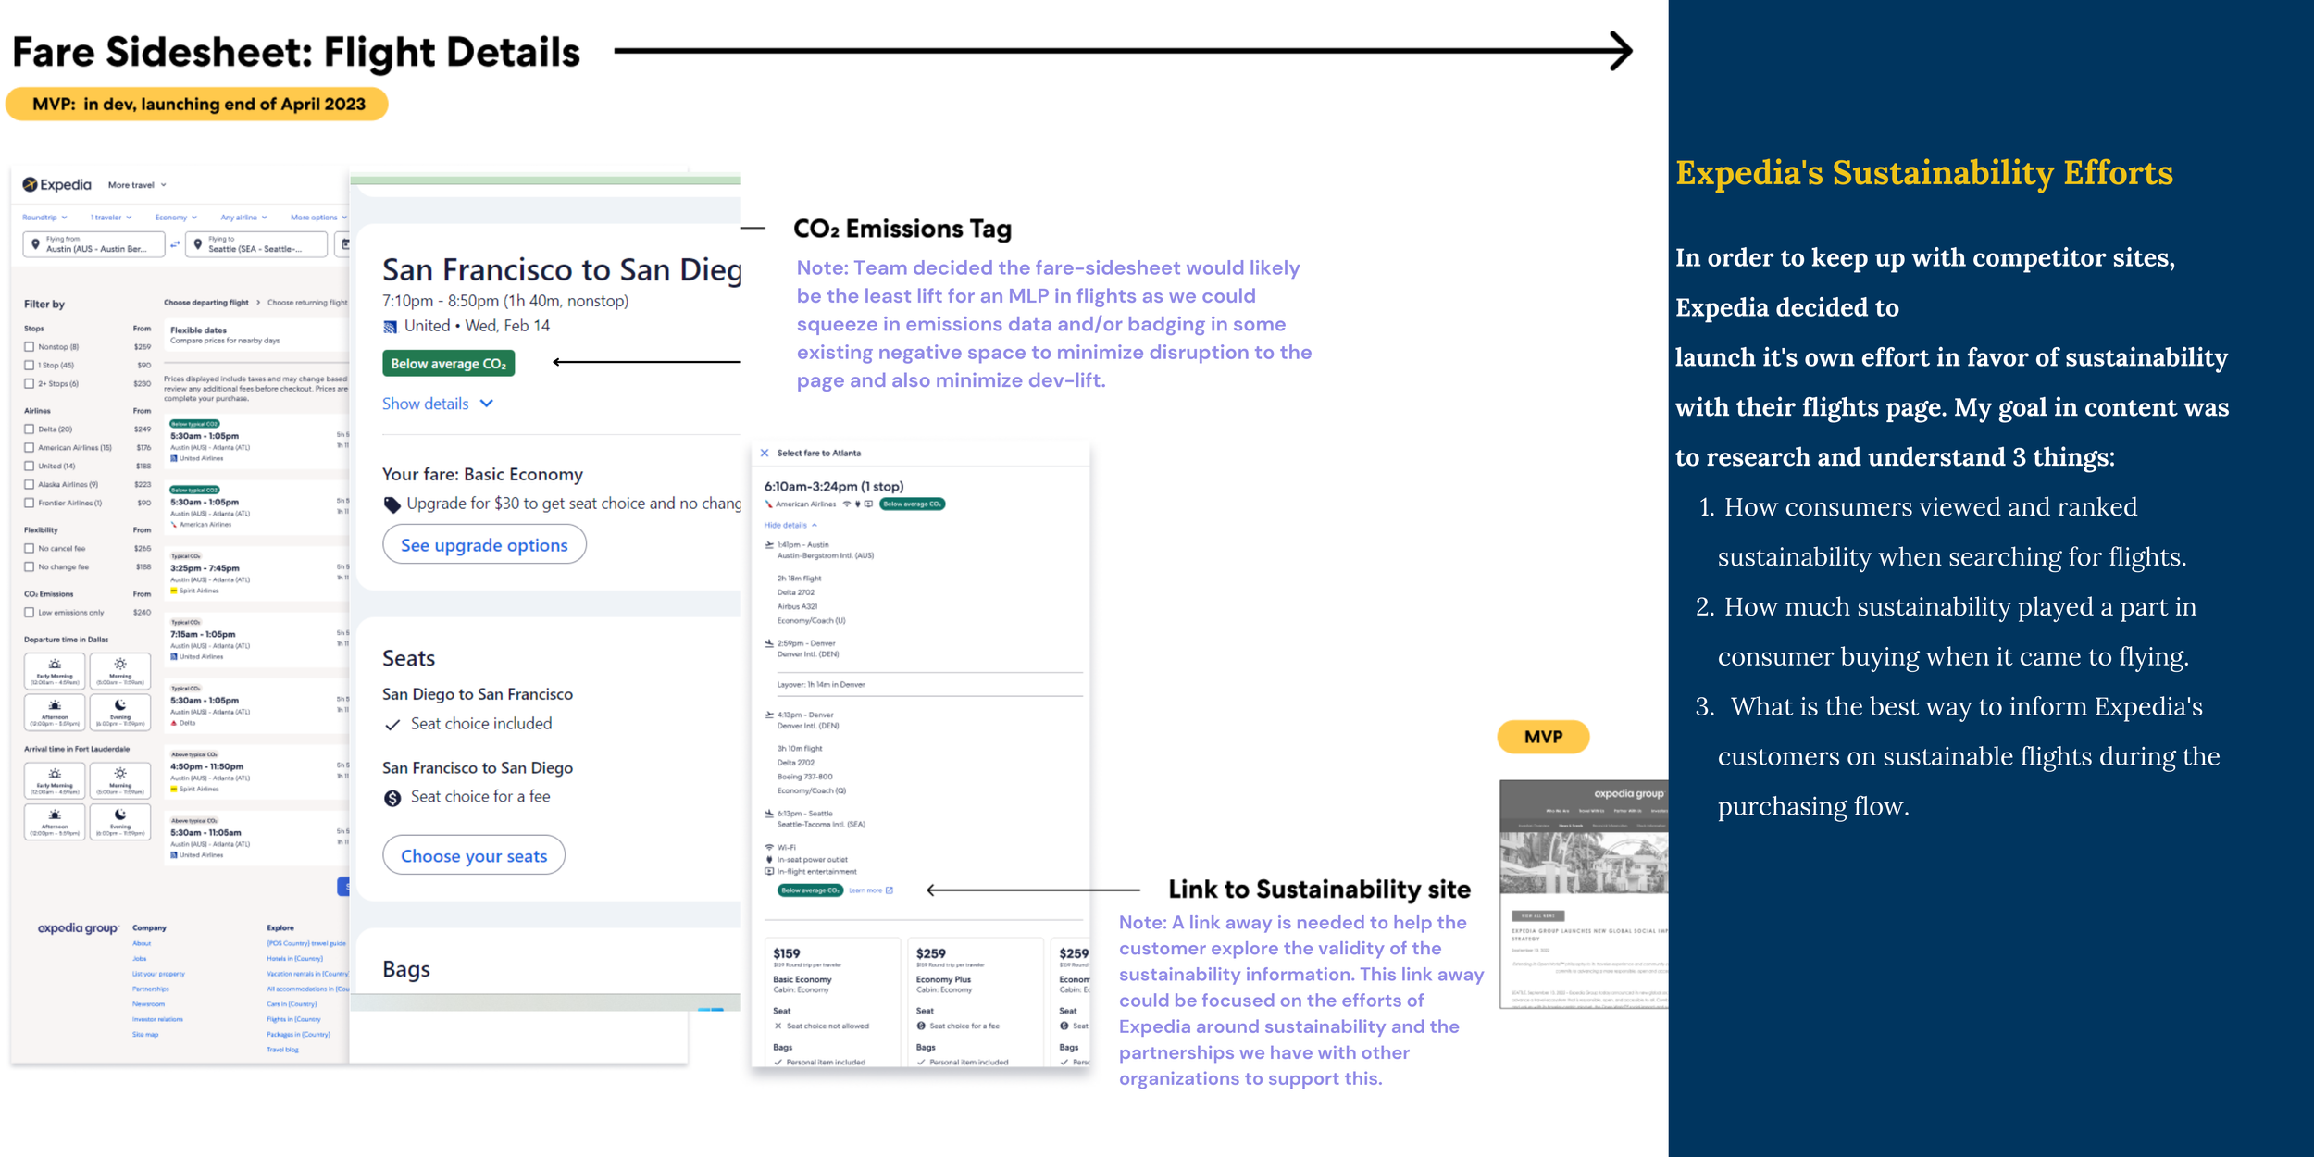Open the 1 traveler dropdown

111,218
